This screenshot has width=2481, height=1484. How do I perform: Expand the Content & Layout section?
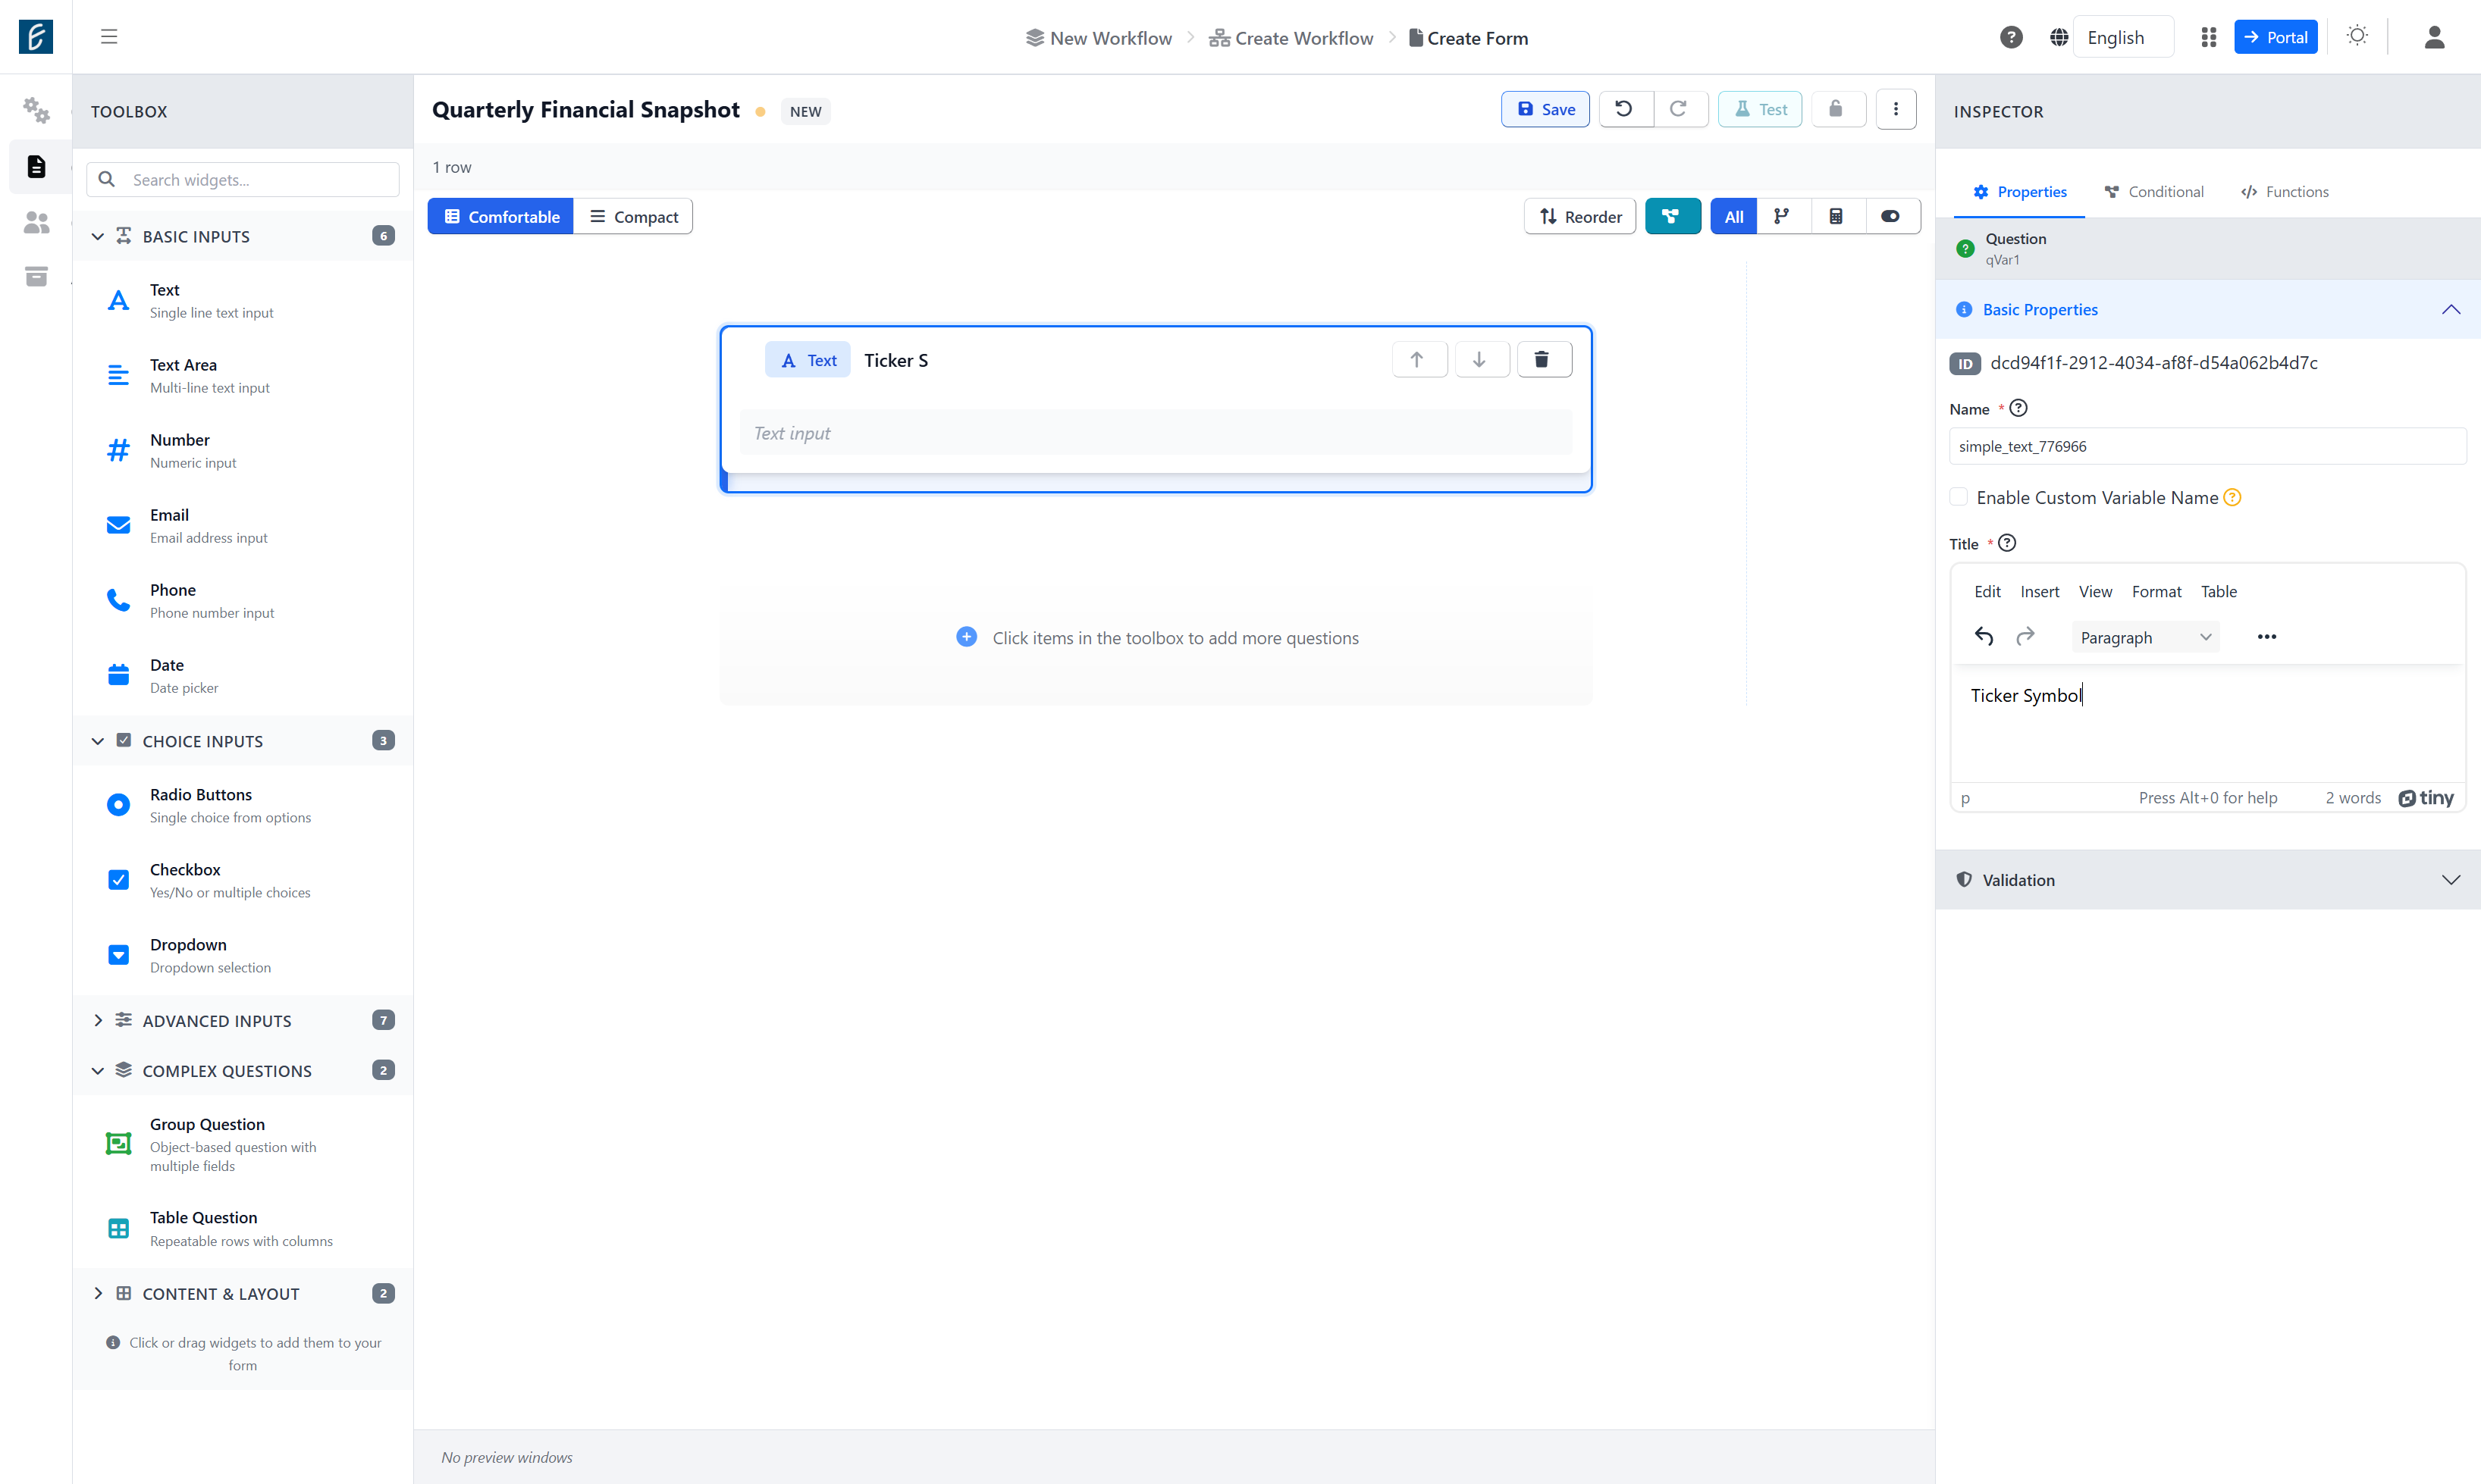243,1293
